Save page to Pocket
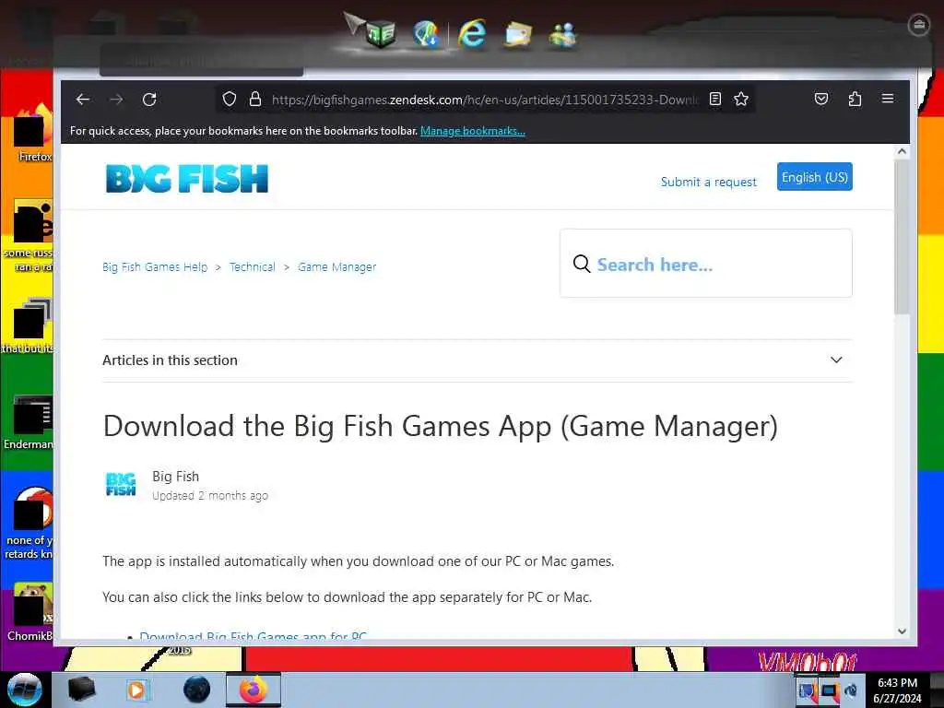 pos(821,99)
